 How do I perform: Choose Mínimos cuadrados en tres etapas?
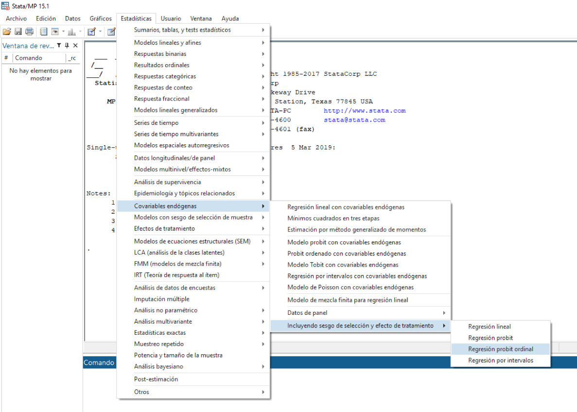pyautogui.click(x=361, y=218)
